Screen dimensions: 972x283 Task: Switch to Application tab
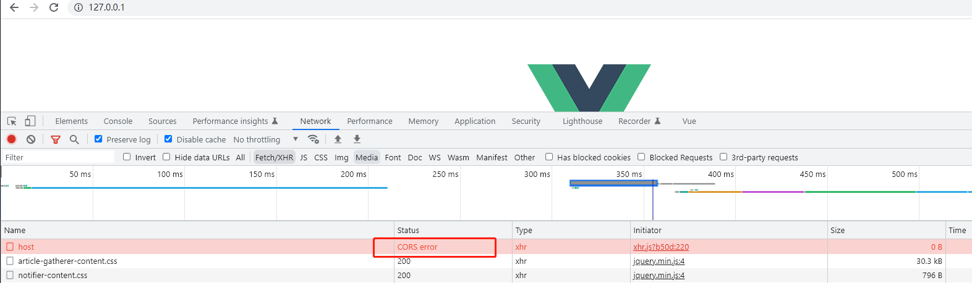(475, 121)
